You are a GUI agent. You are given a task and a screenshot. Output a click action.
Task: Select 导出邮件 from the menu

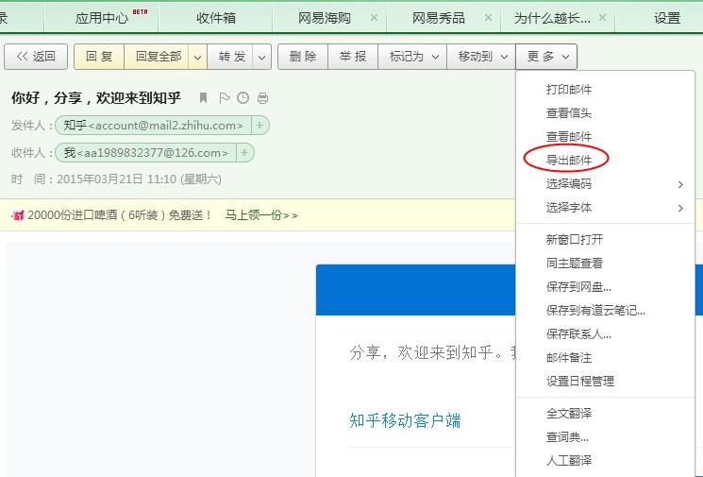(x=568, y=161)
